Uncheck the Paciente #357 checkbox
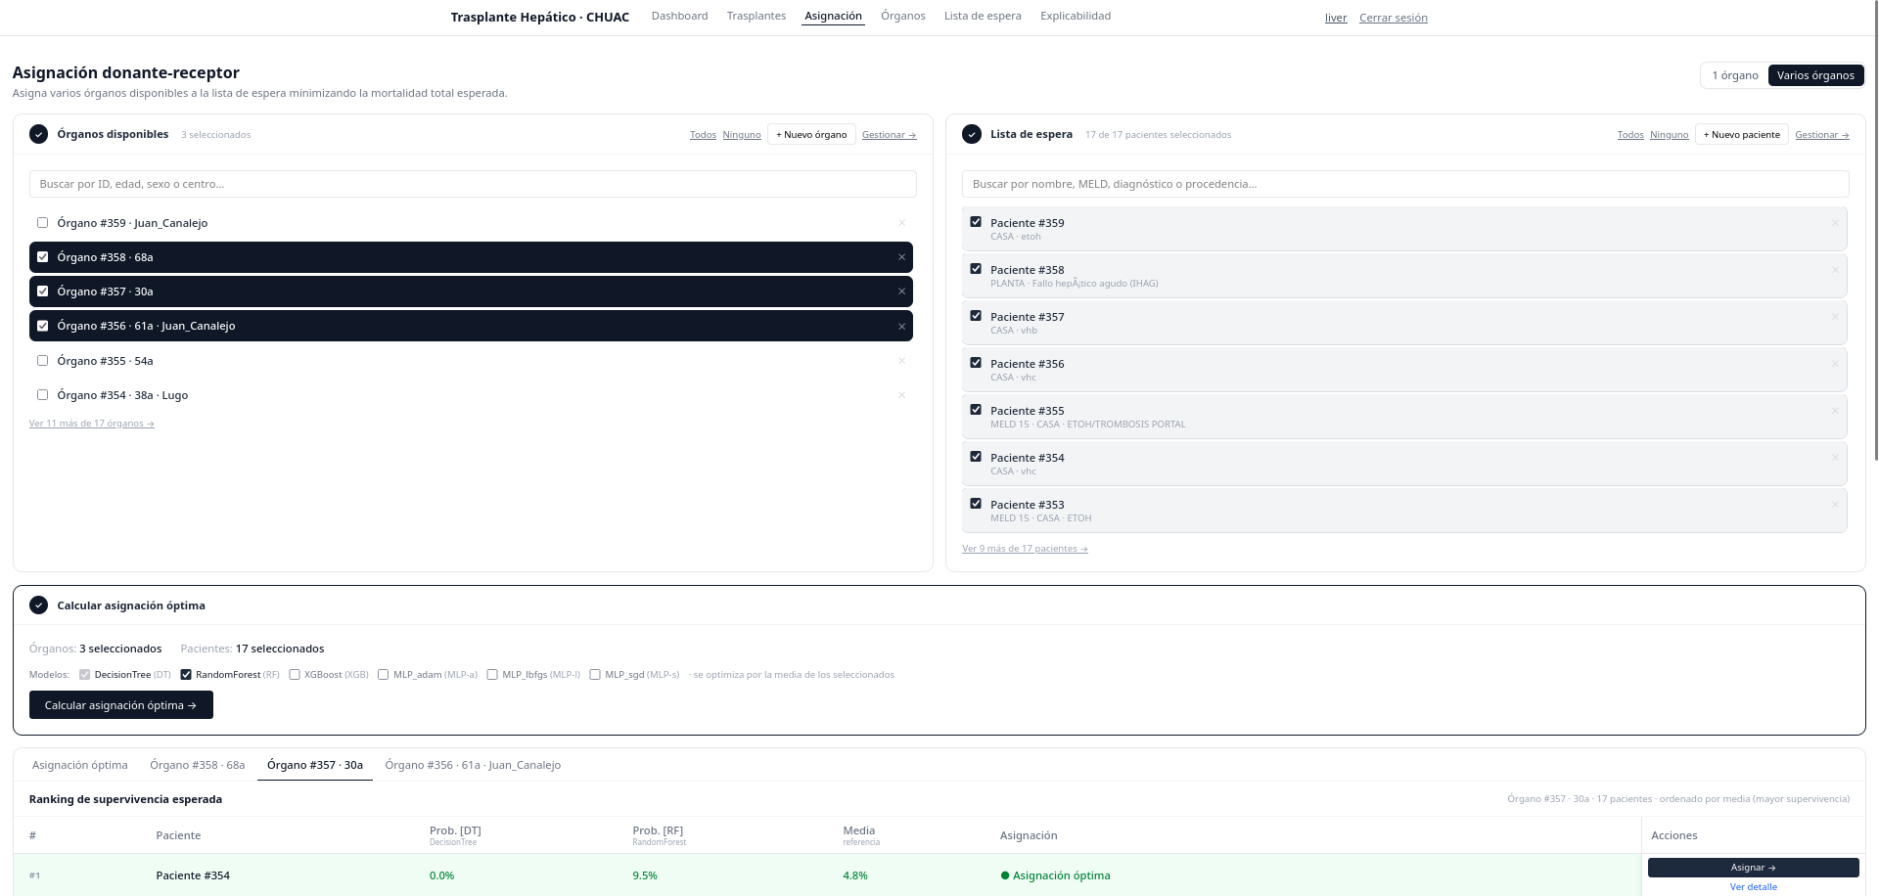The height and width of the screenshot is (896, 1879). pyautogui.click(x=976, y=316)
